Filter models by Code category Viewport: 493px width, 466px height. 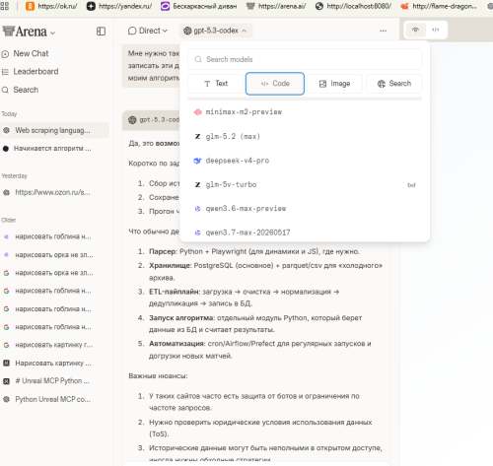275,84
